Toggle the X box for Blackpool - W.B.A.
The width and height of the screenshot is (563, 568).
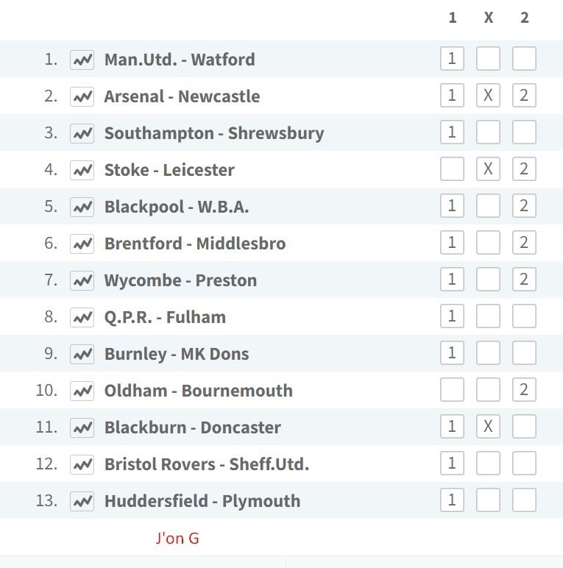[x=488, y=206]
